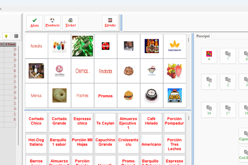Add Café Helado product
This screenshot has height=165, width=248.
pos(151,123)
